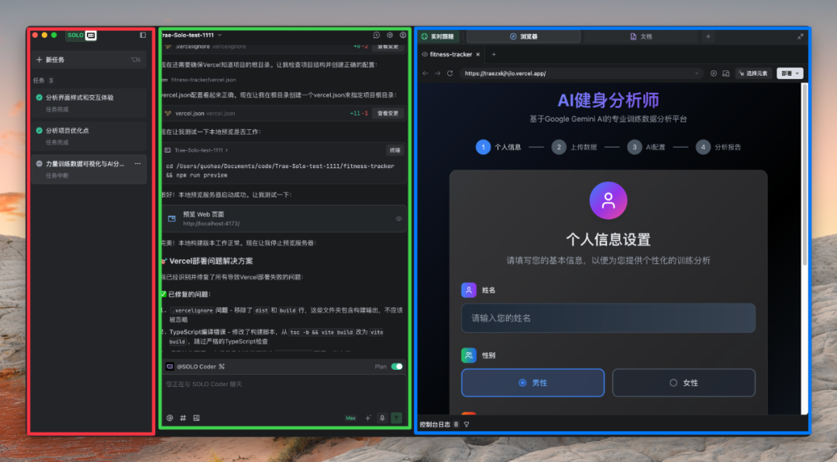Expand the address bar URL dropdown
The width and height of the screenshot is (837, 462).
pos(697,73)
